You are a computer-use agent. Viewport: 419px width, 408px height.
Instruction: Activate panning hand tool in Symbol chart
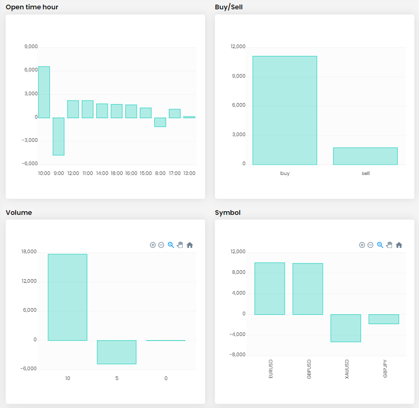[389, 245]
